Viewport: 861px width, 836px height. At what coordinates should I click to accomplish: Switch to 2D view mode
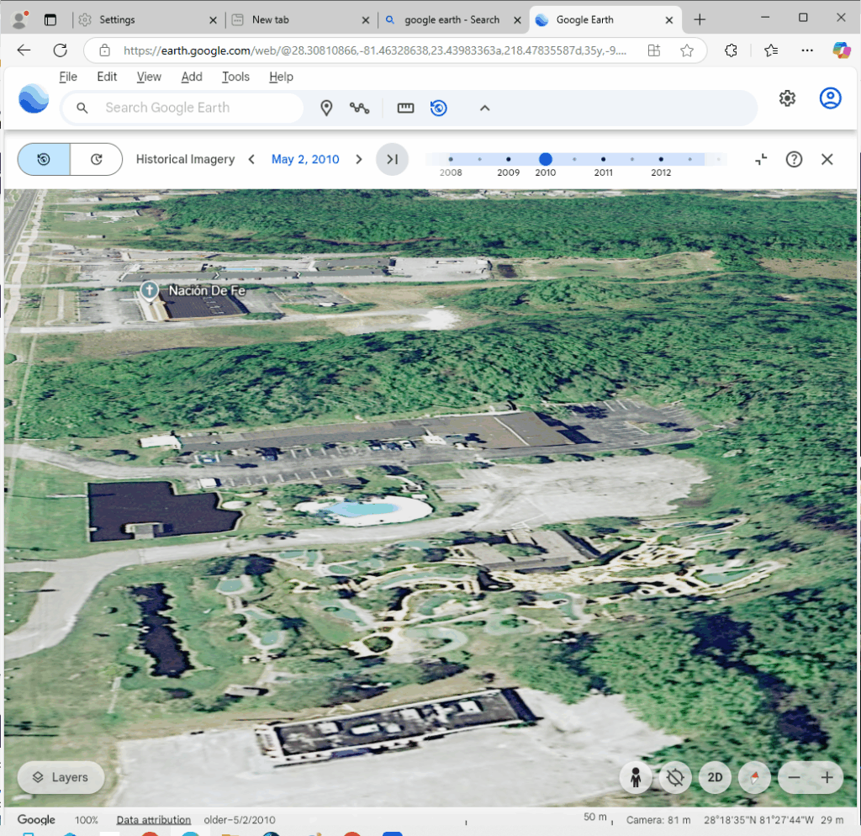pyautogui.click(x=715, y=778)
